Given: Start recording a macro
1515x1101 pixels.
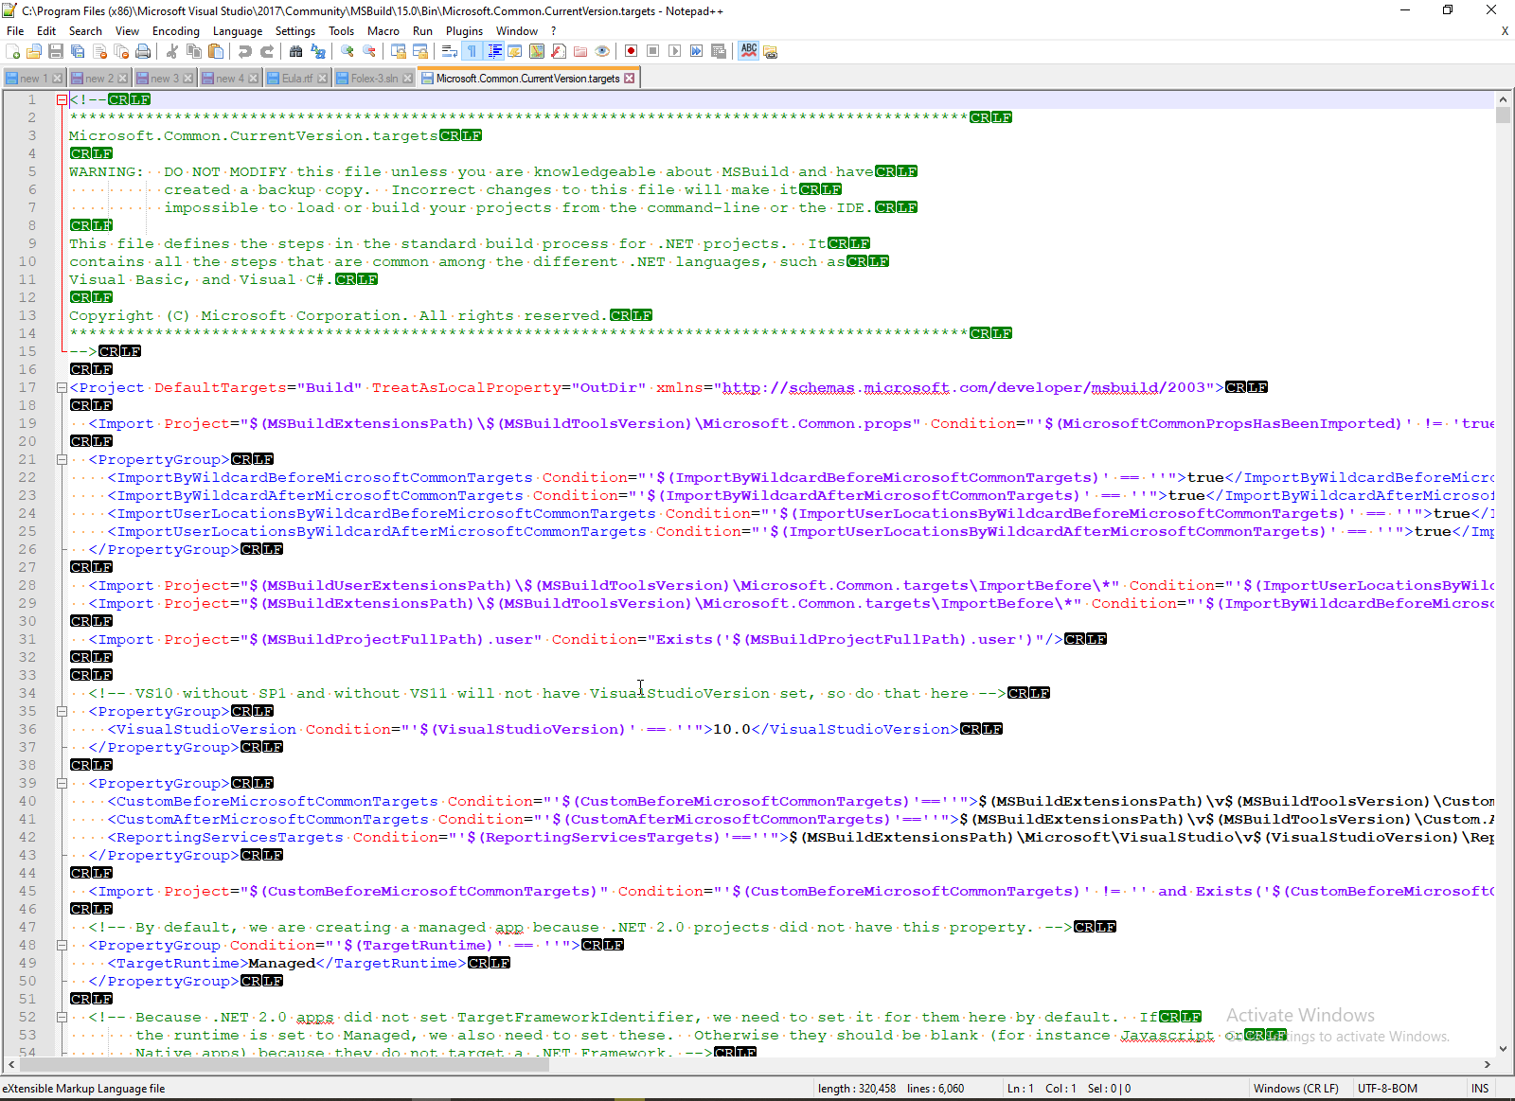Looking at the screenshot, I should 632,51.
